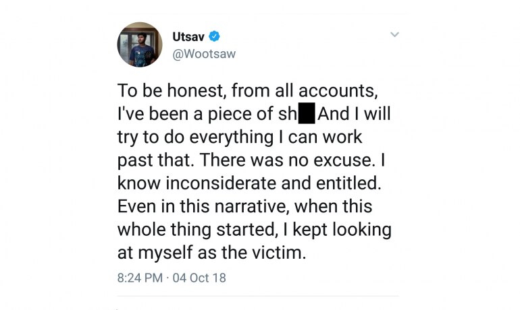Click 'There was no excuse' sentence

click(x=286, y=160)
